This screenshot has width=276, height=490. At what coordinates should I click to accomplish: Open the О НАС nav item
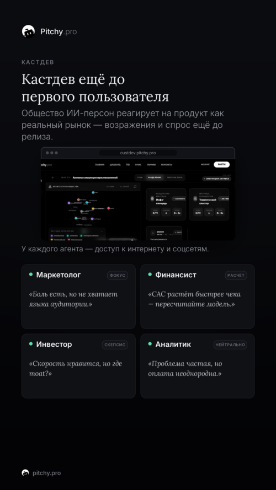tap(139, 165)
